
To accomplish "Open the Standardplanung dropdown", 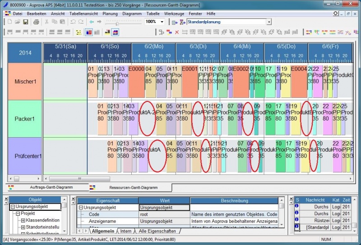I will (269, 22).
